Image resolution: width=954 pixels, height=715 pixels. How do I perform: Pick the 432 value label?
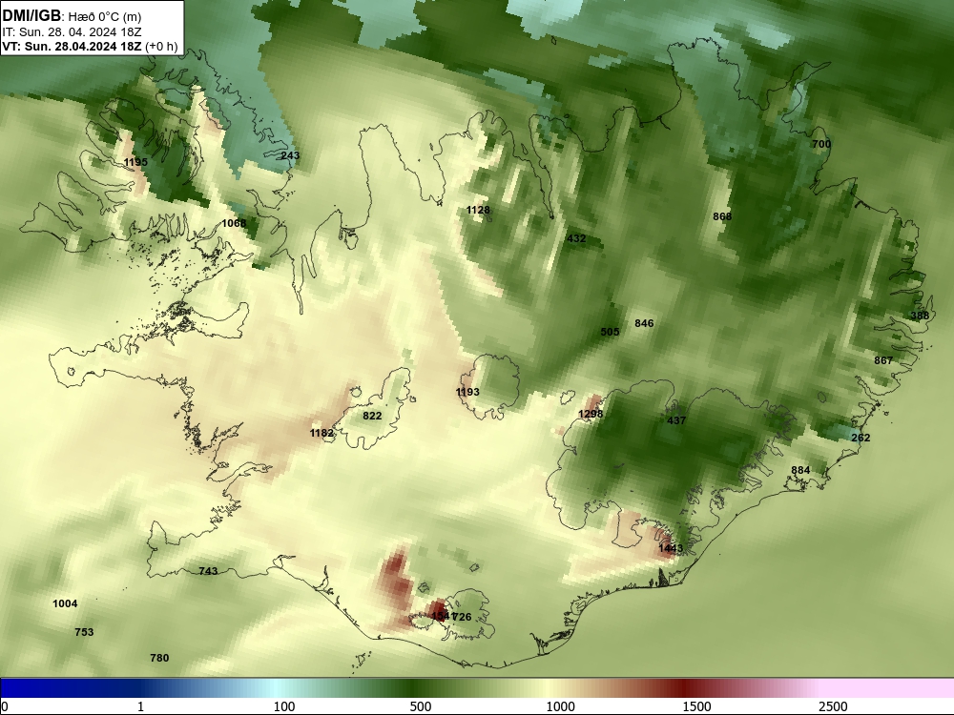[x=576, y=238]
